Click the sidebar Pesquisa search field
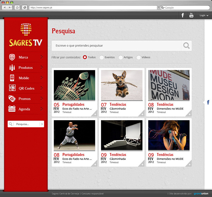The width and height of the screenshot is (212, 197). pos(26,124)
